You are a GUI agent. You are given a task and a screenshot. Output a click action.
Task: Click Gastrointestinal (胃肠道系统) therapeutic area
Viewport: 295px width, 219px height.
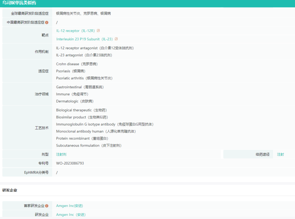click(80, 87)
